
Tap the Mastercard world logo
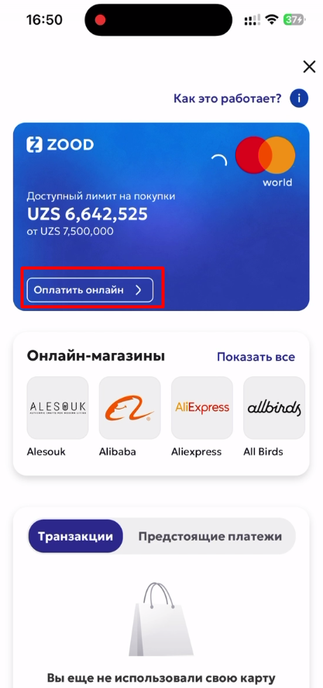[x=265, y=161]
